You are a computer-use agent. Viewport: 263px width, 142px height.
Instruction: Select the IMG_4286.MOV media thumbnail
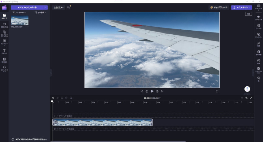click(20, 21)
